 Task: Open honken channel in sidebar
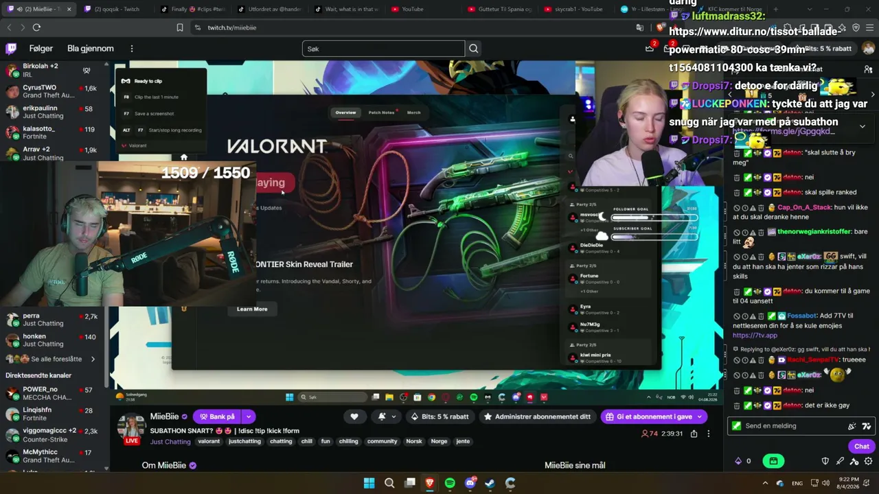coord(54,340)
